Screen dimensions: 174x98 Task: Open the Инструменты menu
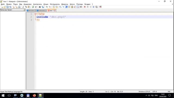(55, 4)
